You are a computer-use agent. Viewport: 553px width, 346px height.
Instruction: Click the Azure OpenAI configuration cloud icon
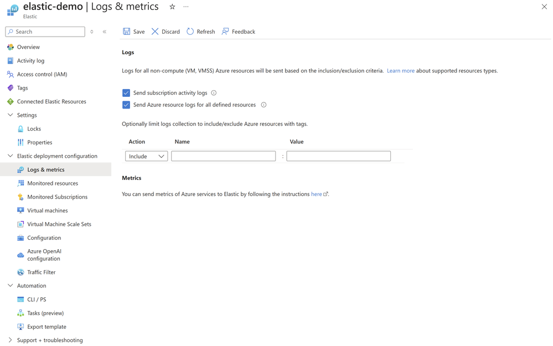point(21,255)
